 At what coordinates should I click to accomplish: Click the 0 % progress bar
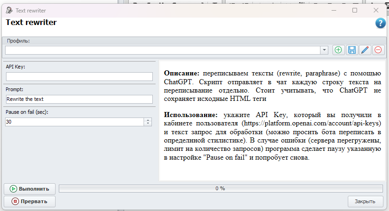220,188
